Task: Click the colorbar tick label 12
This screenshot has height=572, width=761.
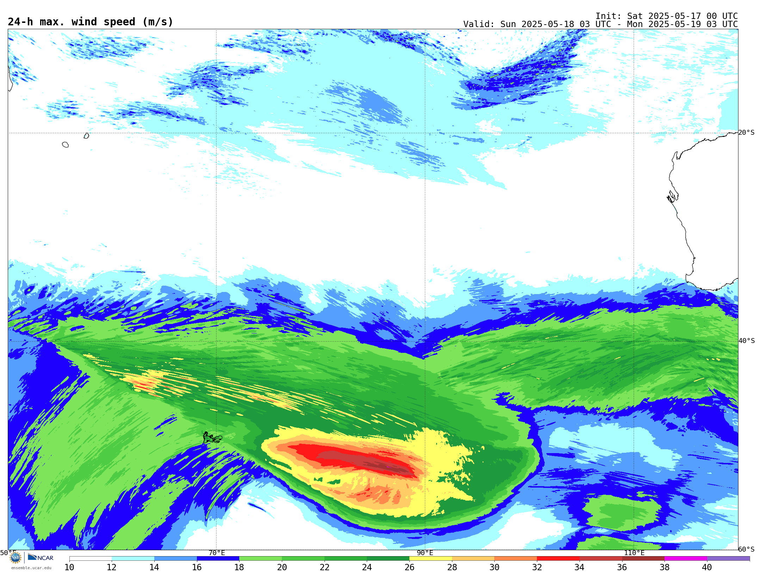Action: 112,567
